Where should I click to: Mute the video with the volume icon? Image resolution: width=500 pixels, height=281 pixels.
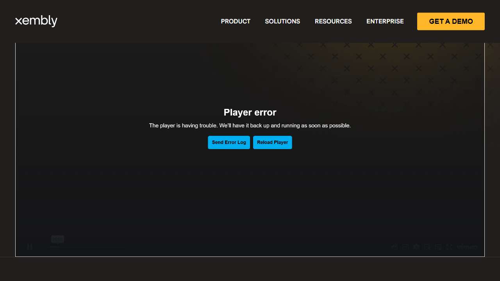(x=395, y=247)
